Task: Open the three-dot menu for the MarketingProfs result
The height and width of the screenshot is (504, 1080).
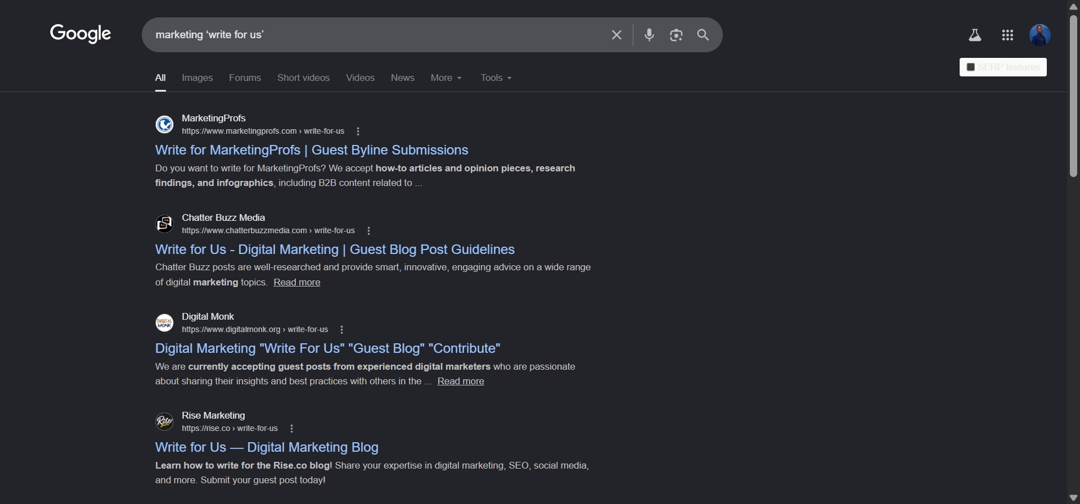Action: point(358,131)
